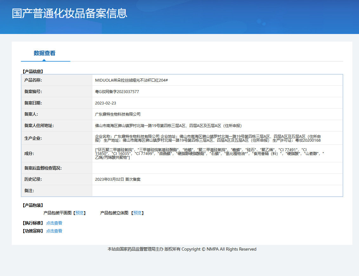Click filing date 2023-02-23
Viewport: 359px width, 276px height.
point(106,103)
